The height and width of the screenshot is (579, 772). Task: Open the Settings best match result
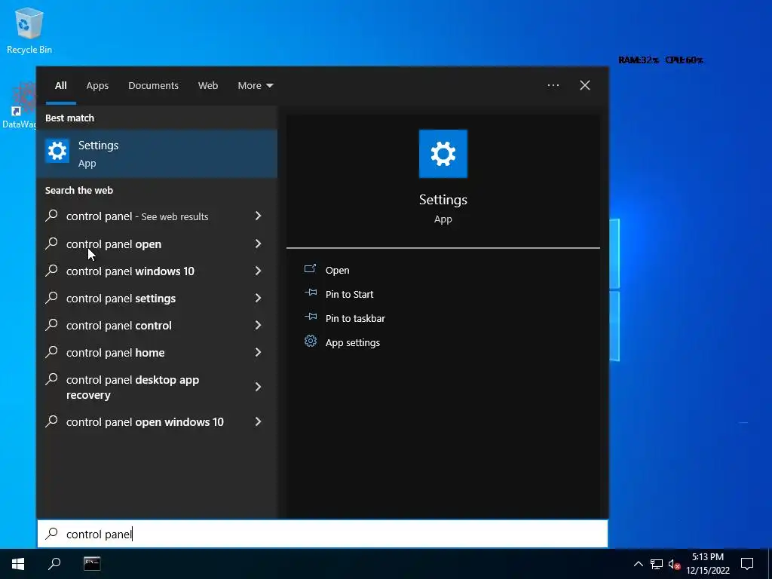pyautogui.click(x=157, y=154)
